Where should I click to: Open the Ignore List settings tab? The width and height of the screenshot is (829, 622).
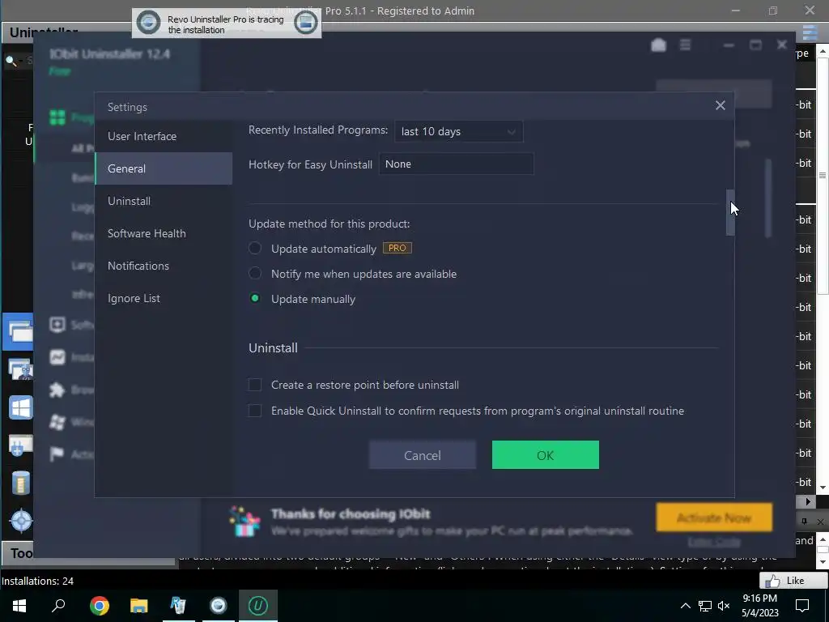tap(164, 298)
